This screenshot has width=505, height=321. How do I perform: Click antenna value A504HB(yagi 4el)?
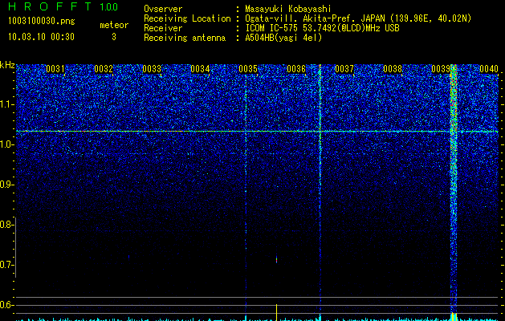pyautogui.click(x=283, y=38)
